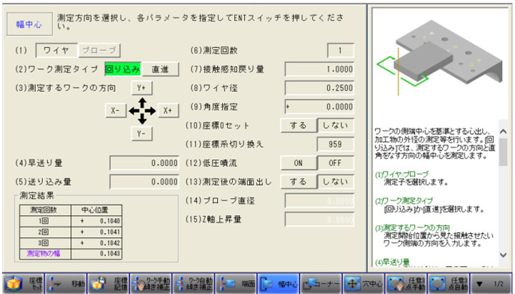Click the (2)ワーク測定タイプ help heading

pyautogui.click(x=404, y=201)
